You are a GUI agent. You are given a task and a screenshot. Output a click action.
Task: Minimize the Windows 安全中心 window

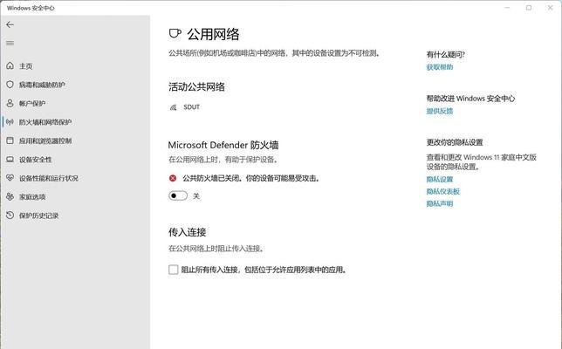pos(508,8)
